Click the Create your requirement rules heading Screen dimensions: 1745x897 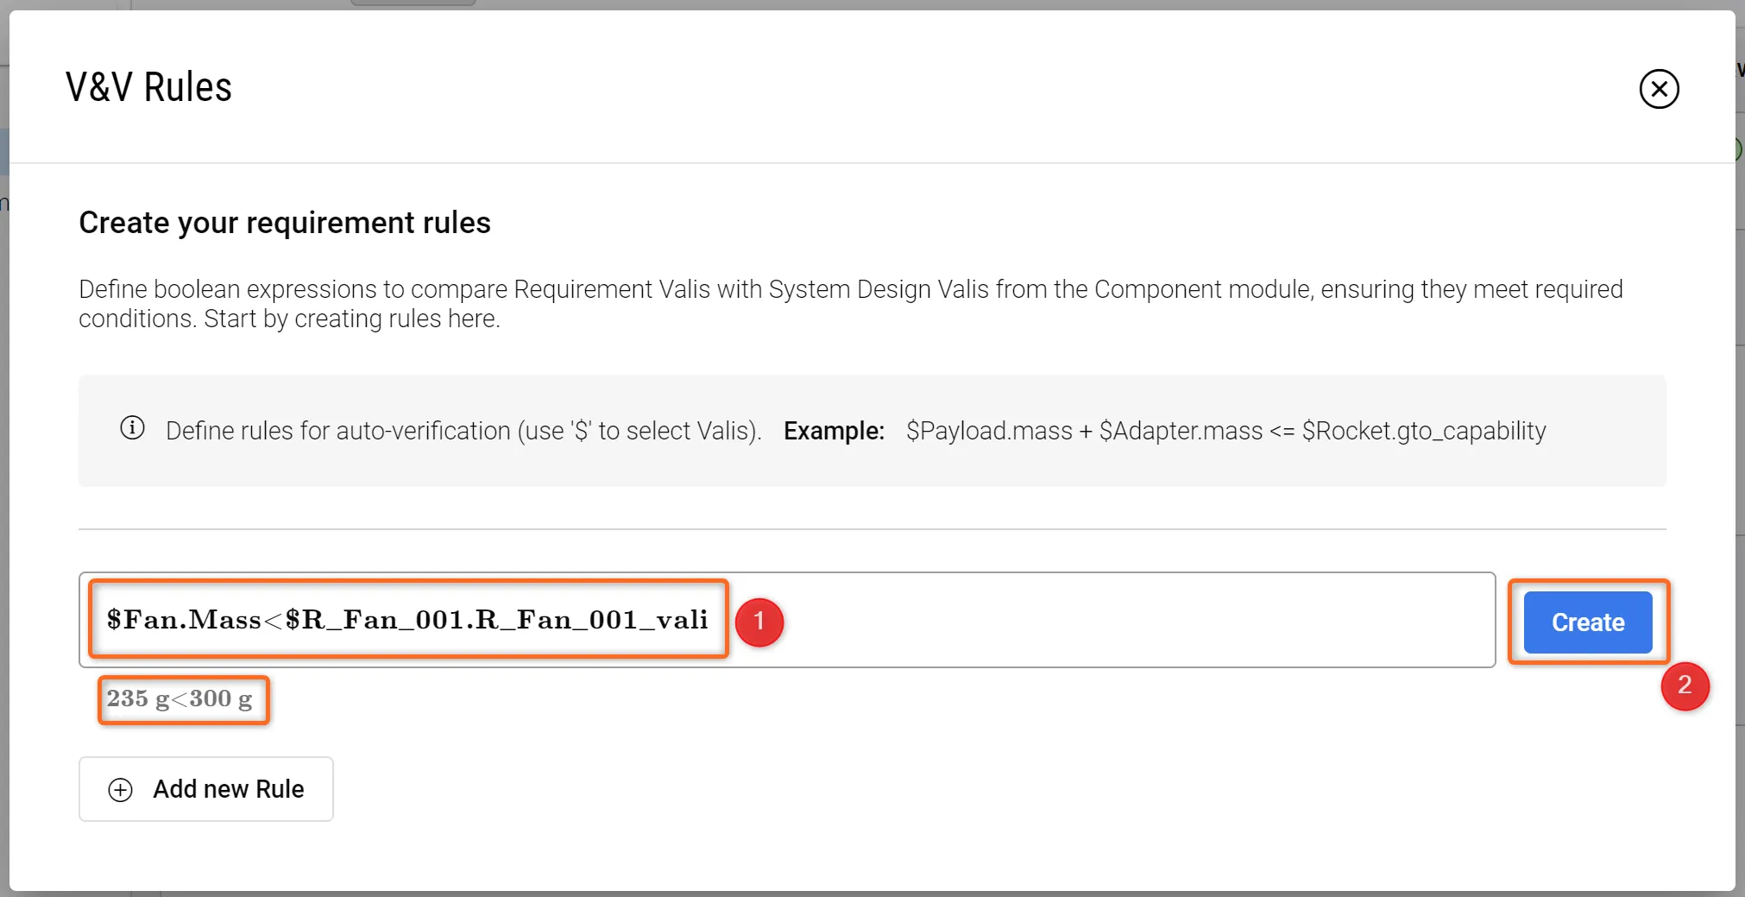click(x=284, y=223)
